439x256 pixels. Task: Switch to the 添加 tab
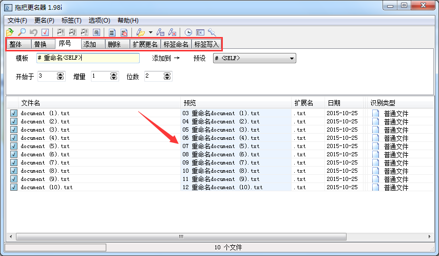[x=93, y=44]
